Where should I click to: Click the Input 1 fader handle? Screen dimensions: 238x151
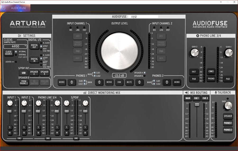tap(10, 111)
